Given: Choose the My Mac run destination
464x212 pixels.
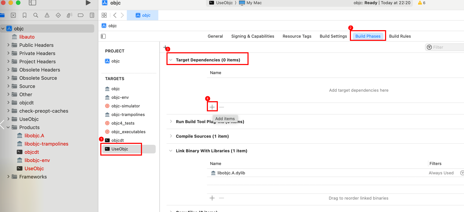Looking at the screenshot, I should (x=250, y=3).
